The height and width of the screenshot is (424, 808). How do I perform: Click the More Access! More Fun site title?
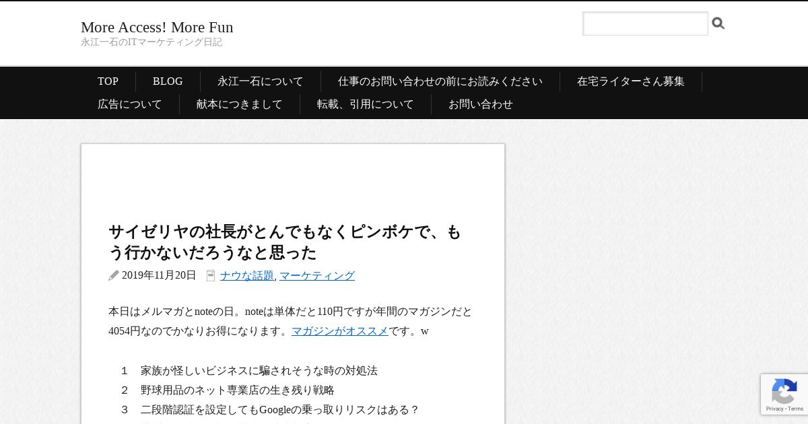pyautogui.click(x=157, y=27)
